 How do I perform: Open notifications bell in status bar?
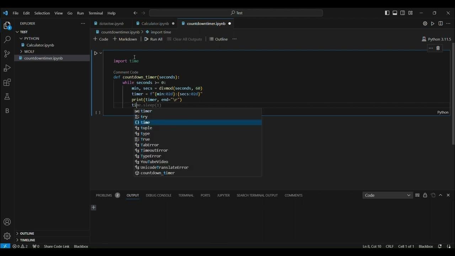(440, 246)
